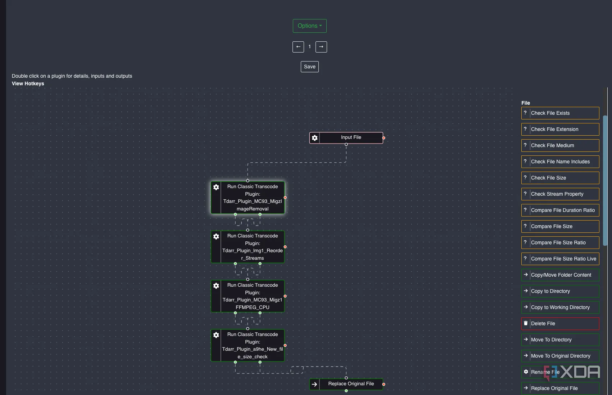Click arrow icon on Replace Original File node
The height and width of the screenshot is (395, 612).
[x=314, y=384]
